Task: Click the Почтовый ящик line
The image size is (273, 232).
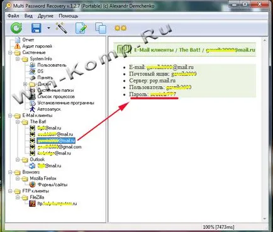Action: click(163, 74)
